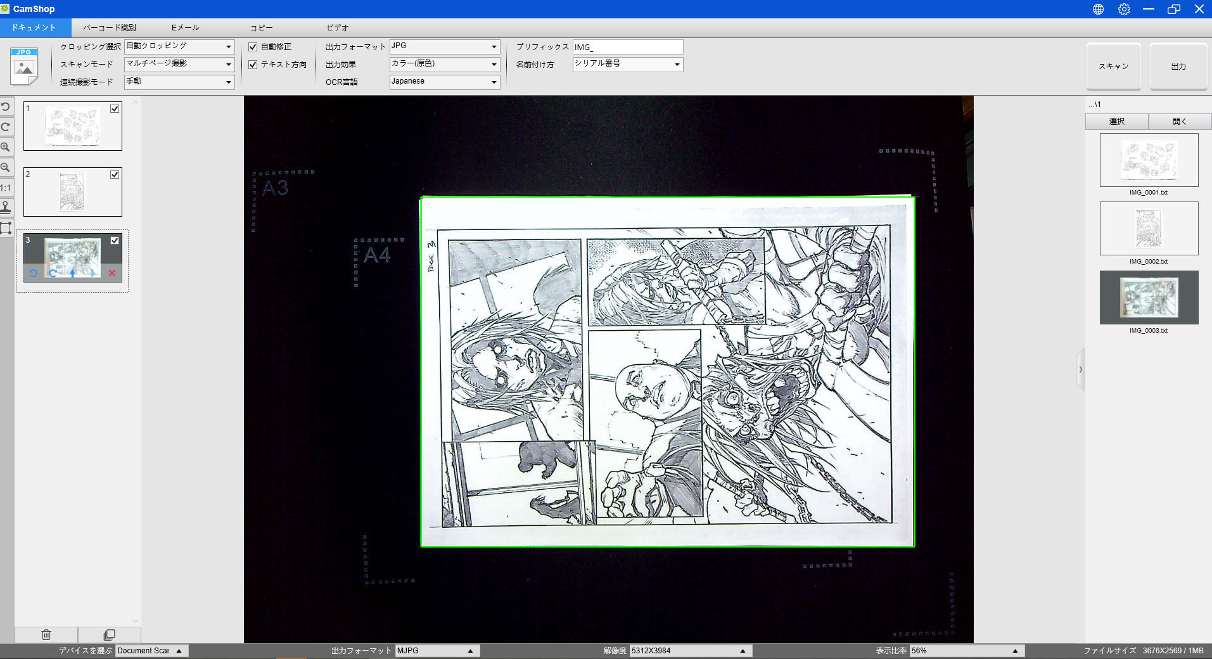Expand the OCR言語 Japanese dropdown
This screenshot has height=659, width=1212.
click(444, 82)
